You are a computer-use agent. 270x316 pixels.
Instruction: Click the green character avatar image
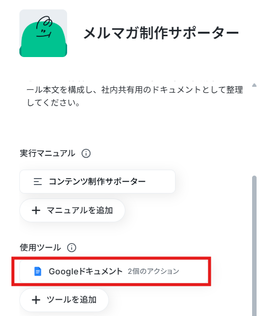point(43,33)
